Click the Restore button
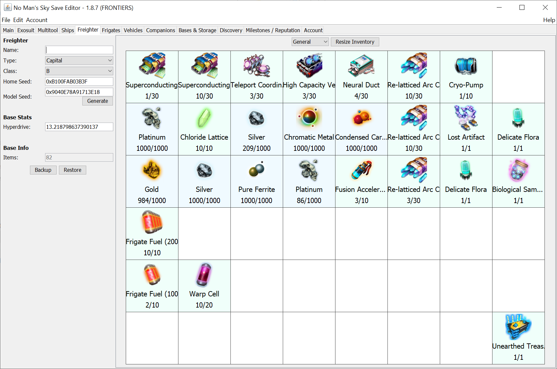This screenshot has width=557, height=369. (x=72, y=170)
